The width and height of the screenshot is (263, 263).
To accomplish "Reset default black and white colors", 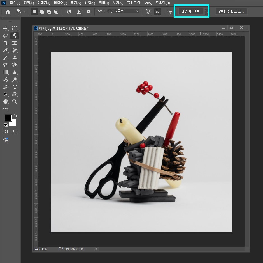I will coord(6,125).
